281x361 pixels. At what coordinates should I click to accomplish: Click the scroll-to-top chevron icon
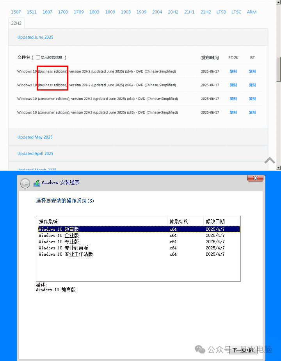pyautogui.click(x=270, y=160)
